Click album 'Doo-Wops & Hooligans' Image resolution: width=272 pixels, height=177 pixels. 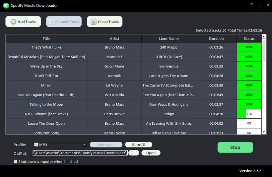point(168,105)
